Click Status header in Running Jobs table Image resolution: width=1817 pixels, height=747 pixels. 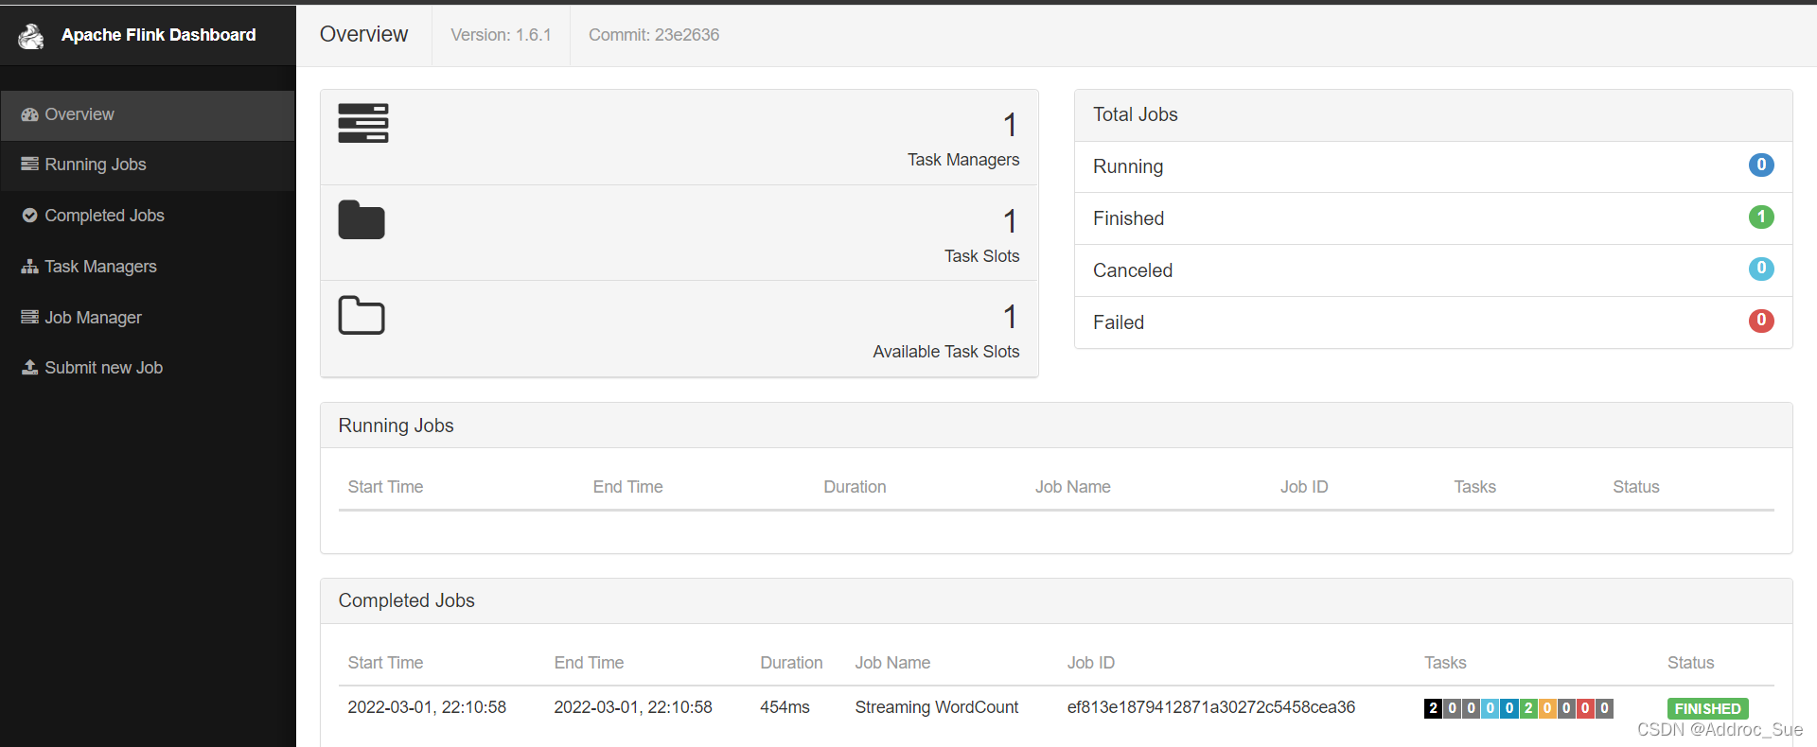click(x=1636, y=487)
